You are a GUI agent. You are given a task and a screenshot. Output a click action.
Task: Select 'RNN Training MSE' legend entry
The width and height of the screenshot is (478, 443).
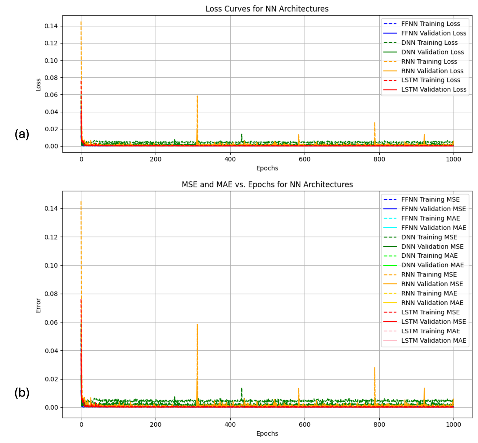pyautogui.click(x=420, y=275)
